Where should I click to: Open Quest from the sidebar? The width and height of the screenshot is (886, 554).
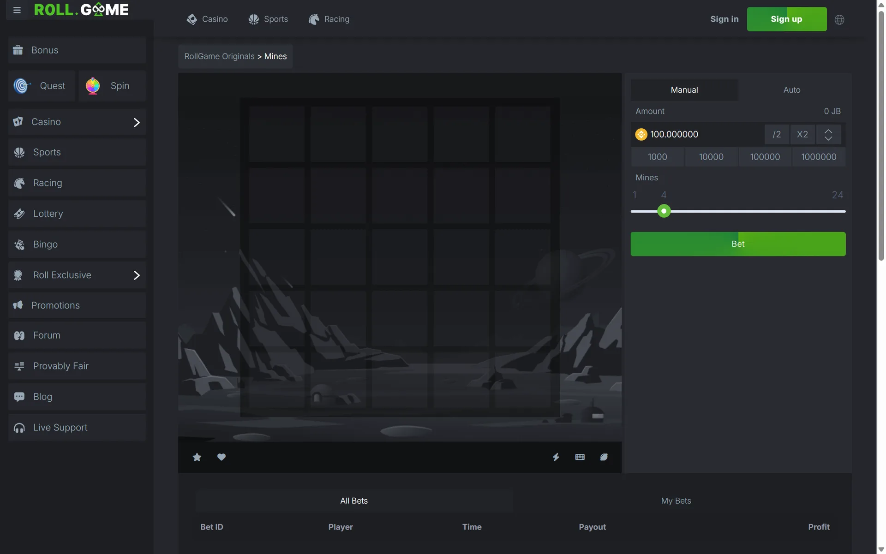pyautogui.click(x=42, y=86)
